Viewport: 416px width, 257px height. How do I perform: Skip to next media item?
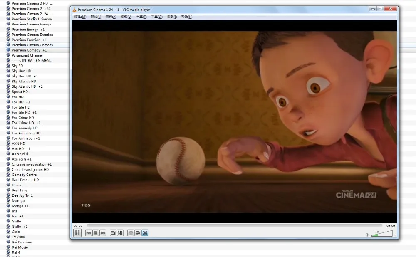(103, 233)
